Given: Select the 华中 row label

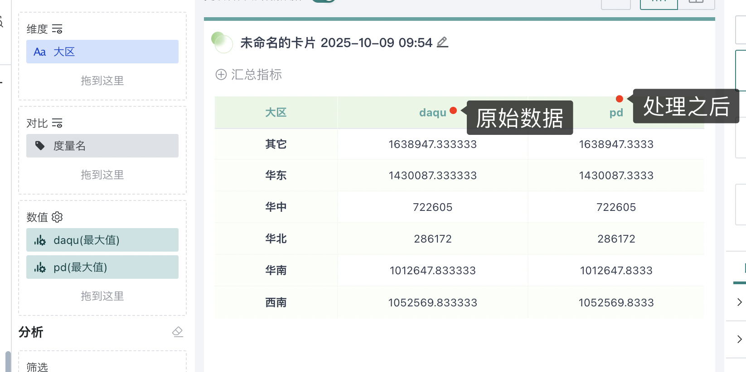Looking at the screenshot, I should tap(276, 207).
